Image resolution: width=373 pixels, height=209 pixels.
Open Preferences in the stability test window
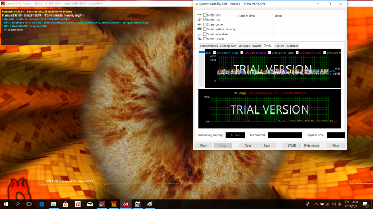[x=311, y=146]
